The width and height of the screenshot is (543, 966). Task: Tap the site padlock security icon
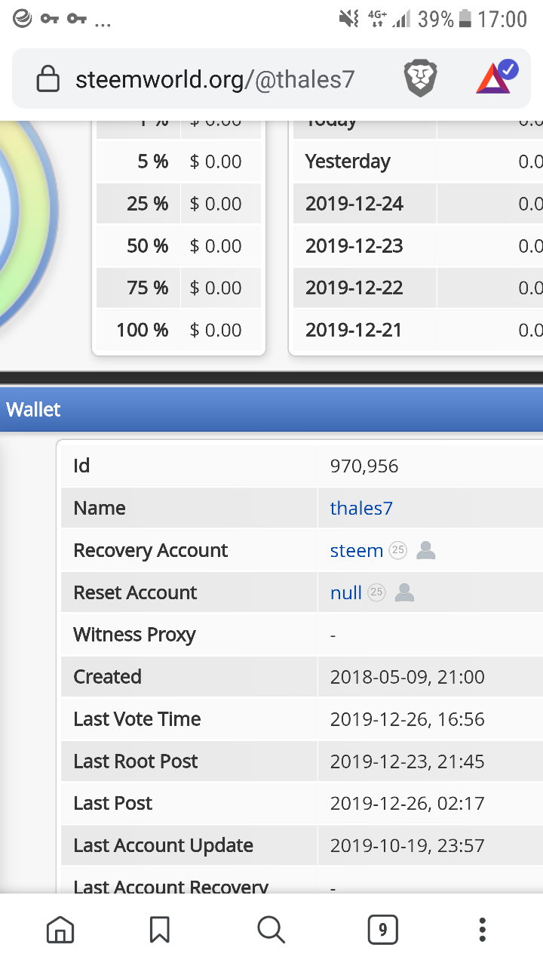(x=48, y=79)
